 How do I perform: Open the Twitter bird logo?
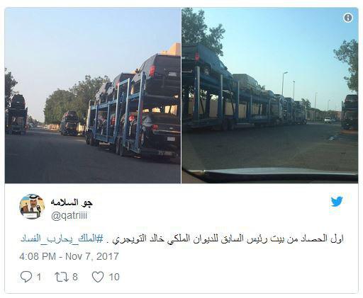tap(337, 202)
